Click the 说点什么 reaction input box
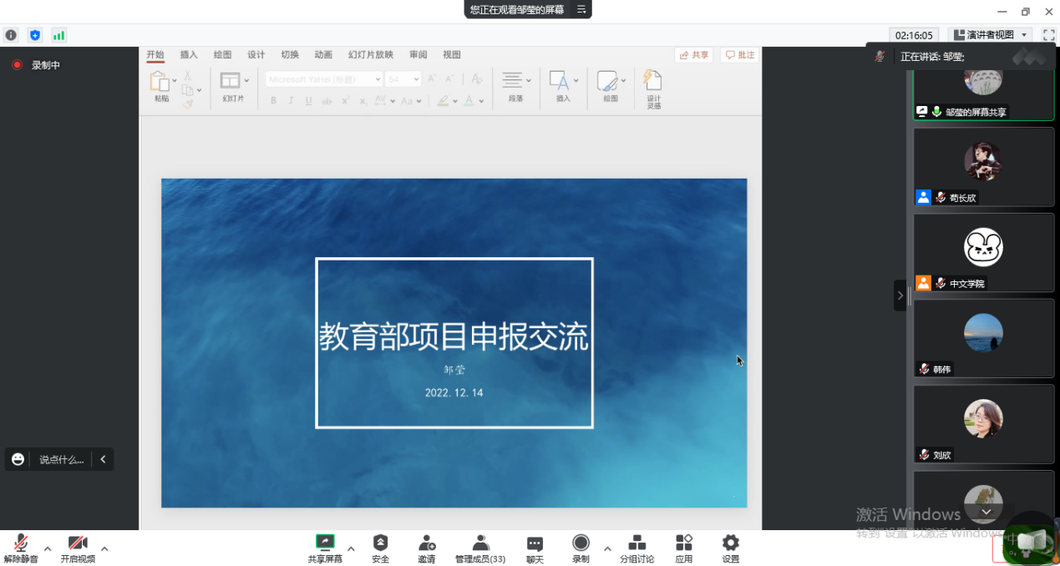 61,459
